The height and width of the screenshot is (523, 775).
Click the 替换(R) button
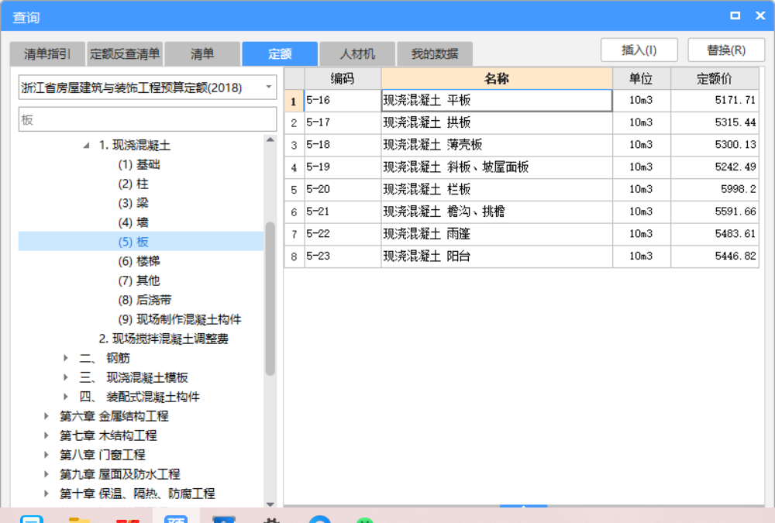726,50
